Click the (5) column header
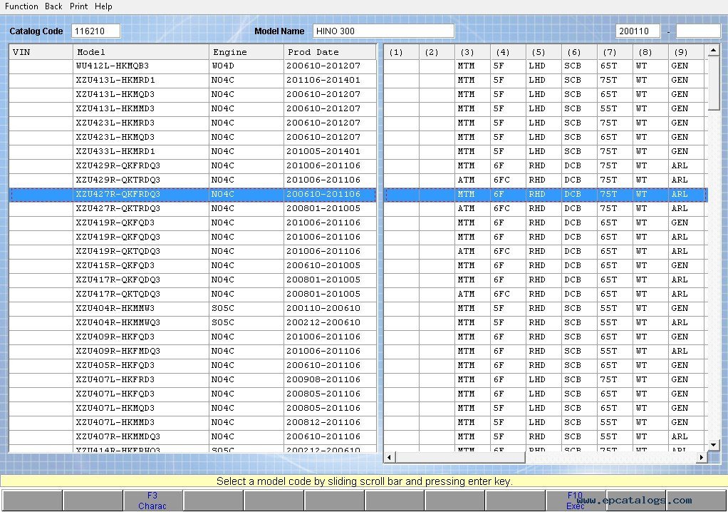728x512 pixels. (544, 52)
